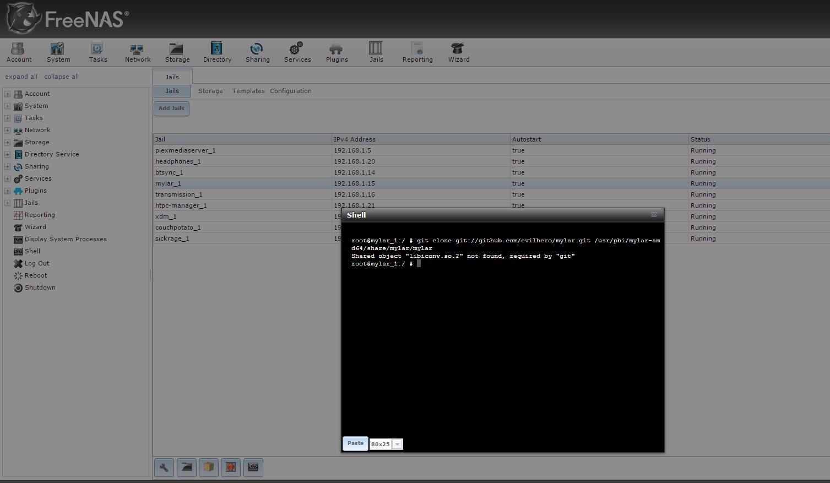
Task: Click the wrench Edit Jail button
Action: 164,468
